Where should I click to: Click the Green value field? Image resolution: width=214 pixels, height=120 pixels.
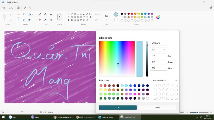coord(159,62)
